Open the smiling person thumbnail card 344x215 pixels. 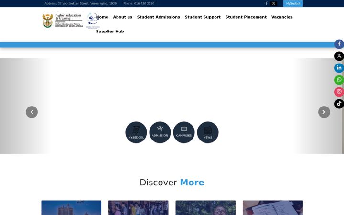tap(205, 207)
